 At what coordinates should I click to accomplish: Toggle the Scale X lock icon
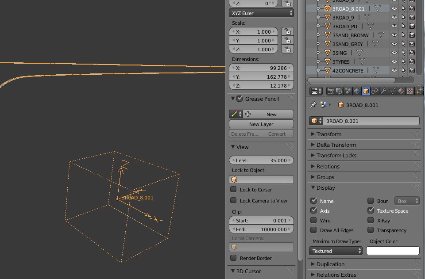[288, 32]
